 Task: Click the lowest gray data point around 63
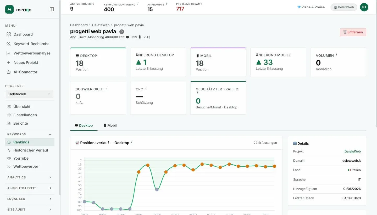click(x=157, y=190)
